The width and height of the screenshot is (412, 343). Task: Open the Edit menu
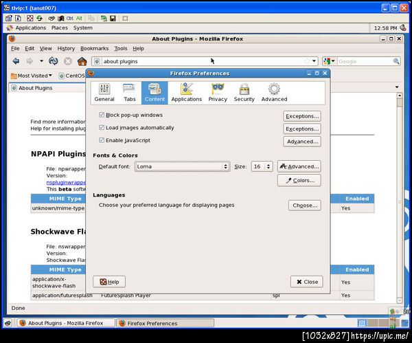(x=30, y=48)
